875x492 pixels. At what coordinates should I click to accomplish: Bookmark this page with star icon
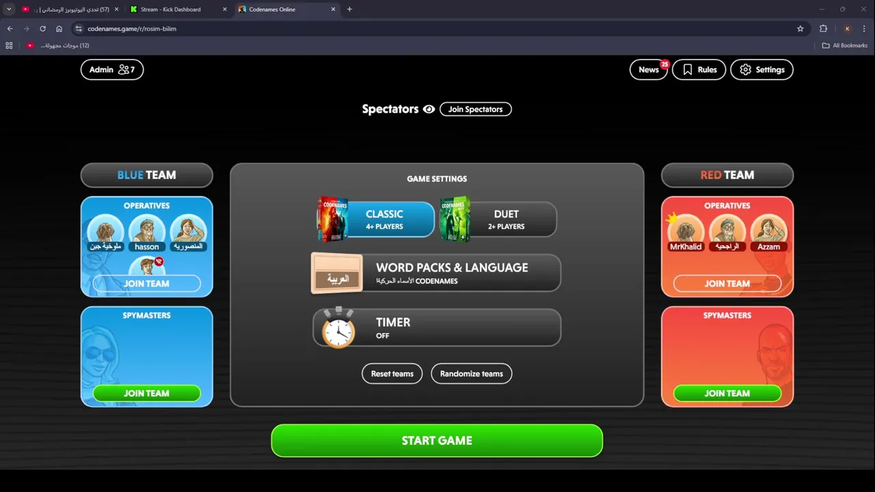click(800, 29)
